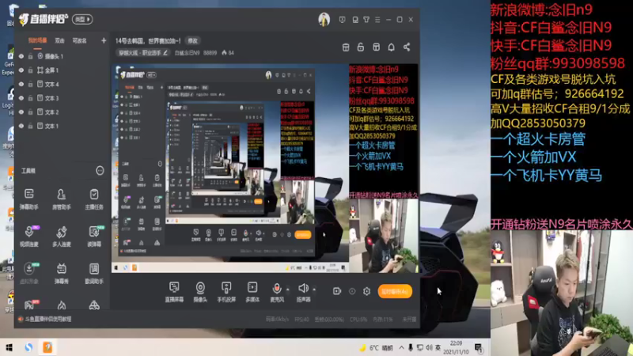
Task: Add a 多媒体 multimedia source
Action: pyautogui.click(x=252, y=292)
